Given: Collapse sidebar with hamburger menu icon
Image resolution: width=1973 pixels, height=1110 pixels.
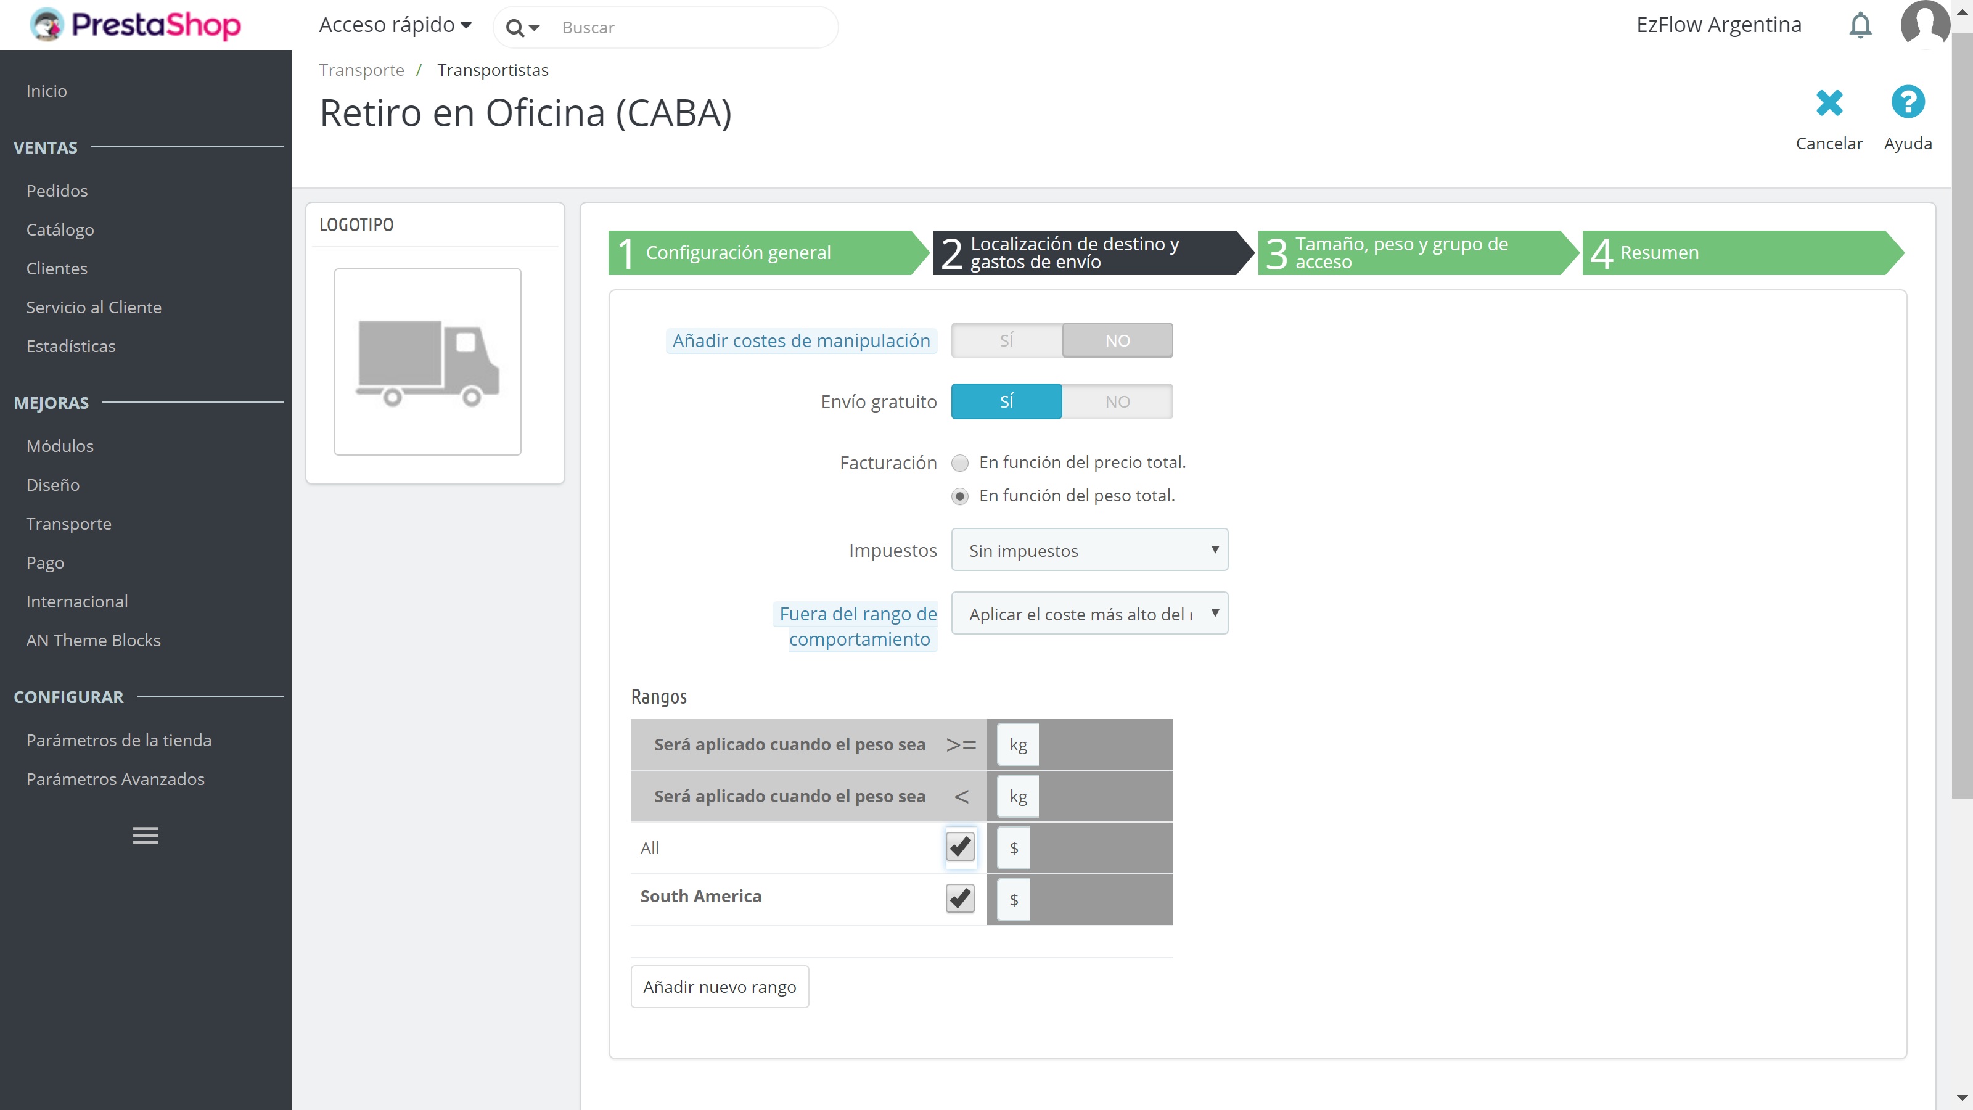Looking at the screenshot, I should [x=146, y=835].
